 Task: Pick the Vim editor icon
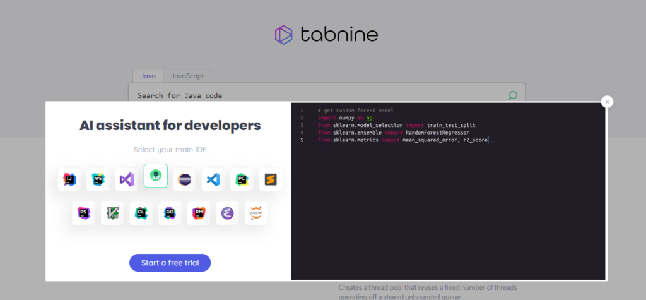click(112, 213)
